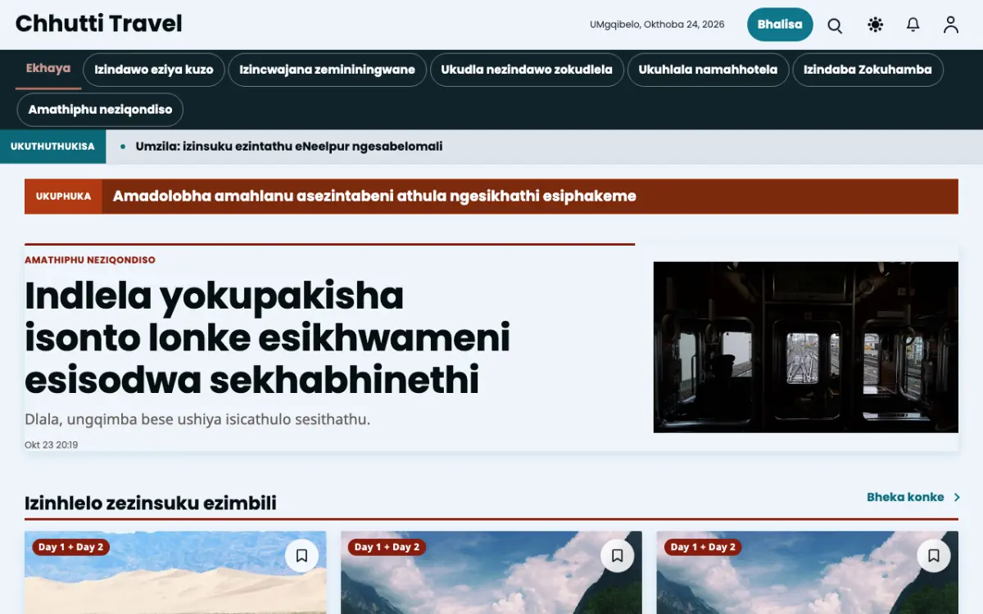983x614 pixels.
Task: Open the user account icon
Action: click(x=950, y=25)
